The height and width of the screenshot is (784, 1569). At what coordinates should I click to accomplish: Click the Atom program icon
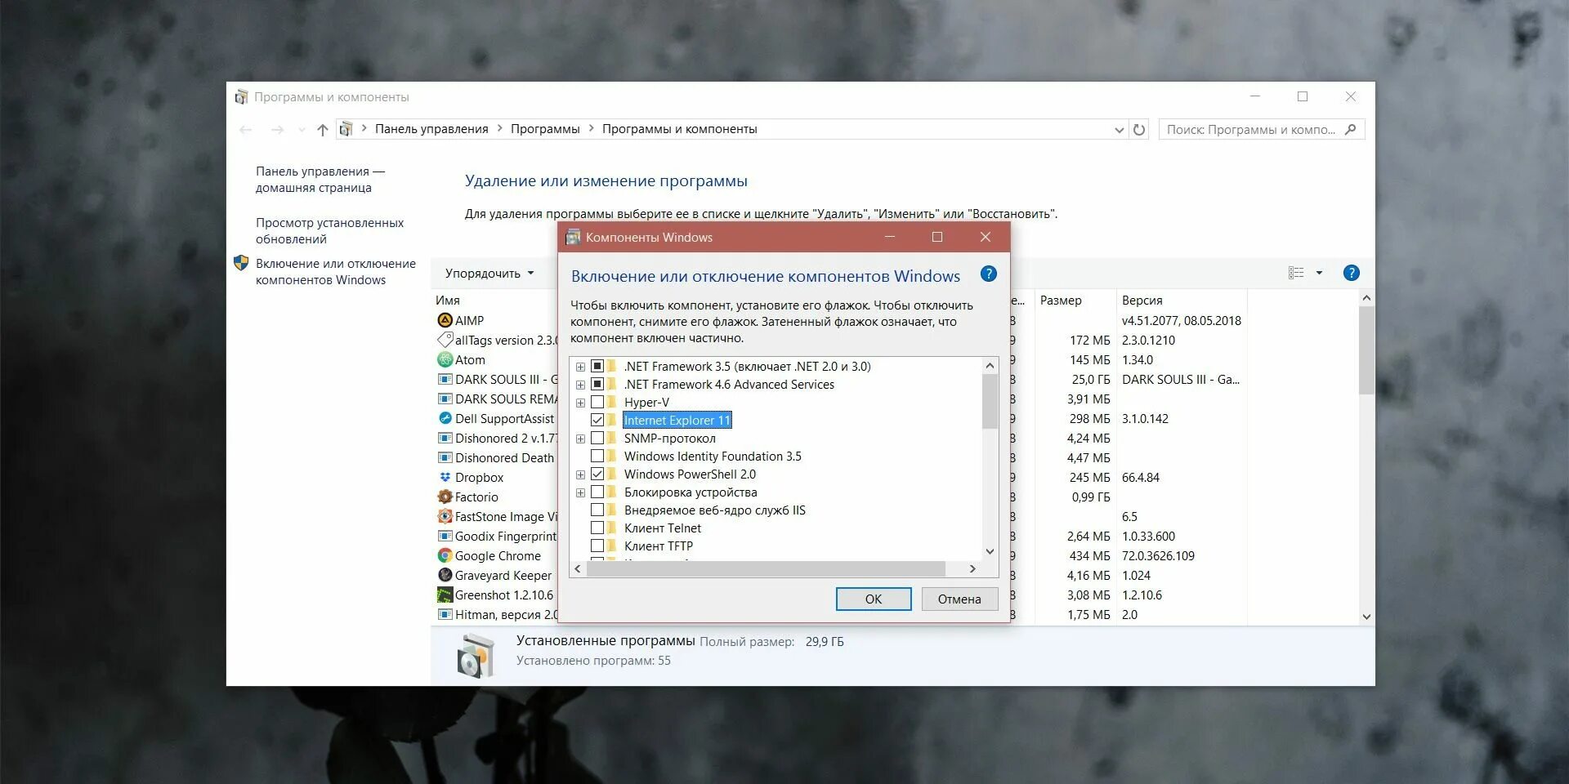click(x=445, y=359)
